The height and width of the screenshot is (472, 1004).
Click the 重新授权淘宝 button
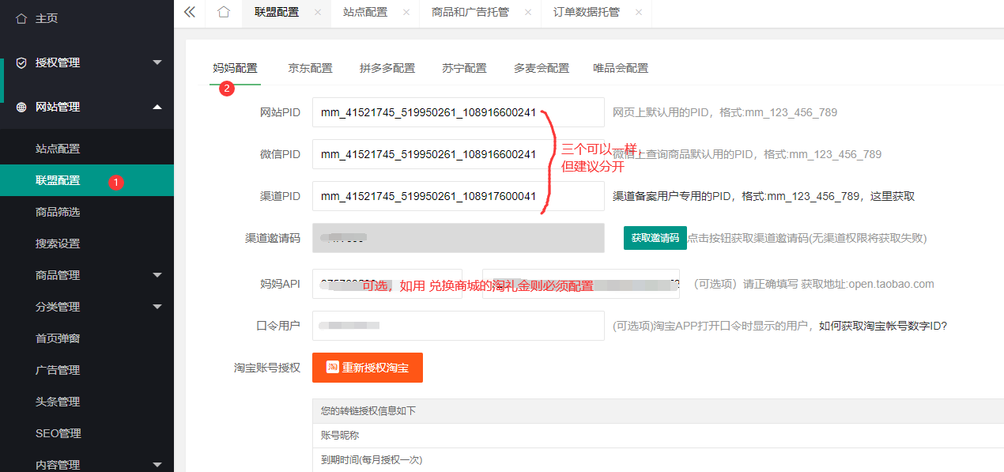[x=368, y=368]
